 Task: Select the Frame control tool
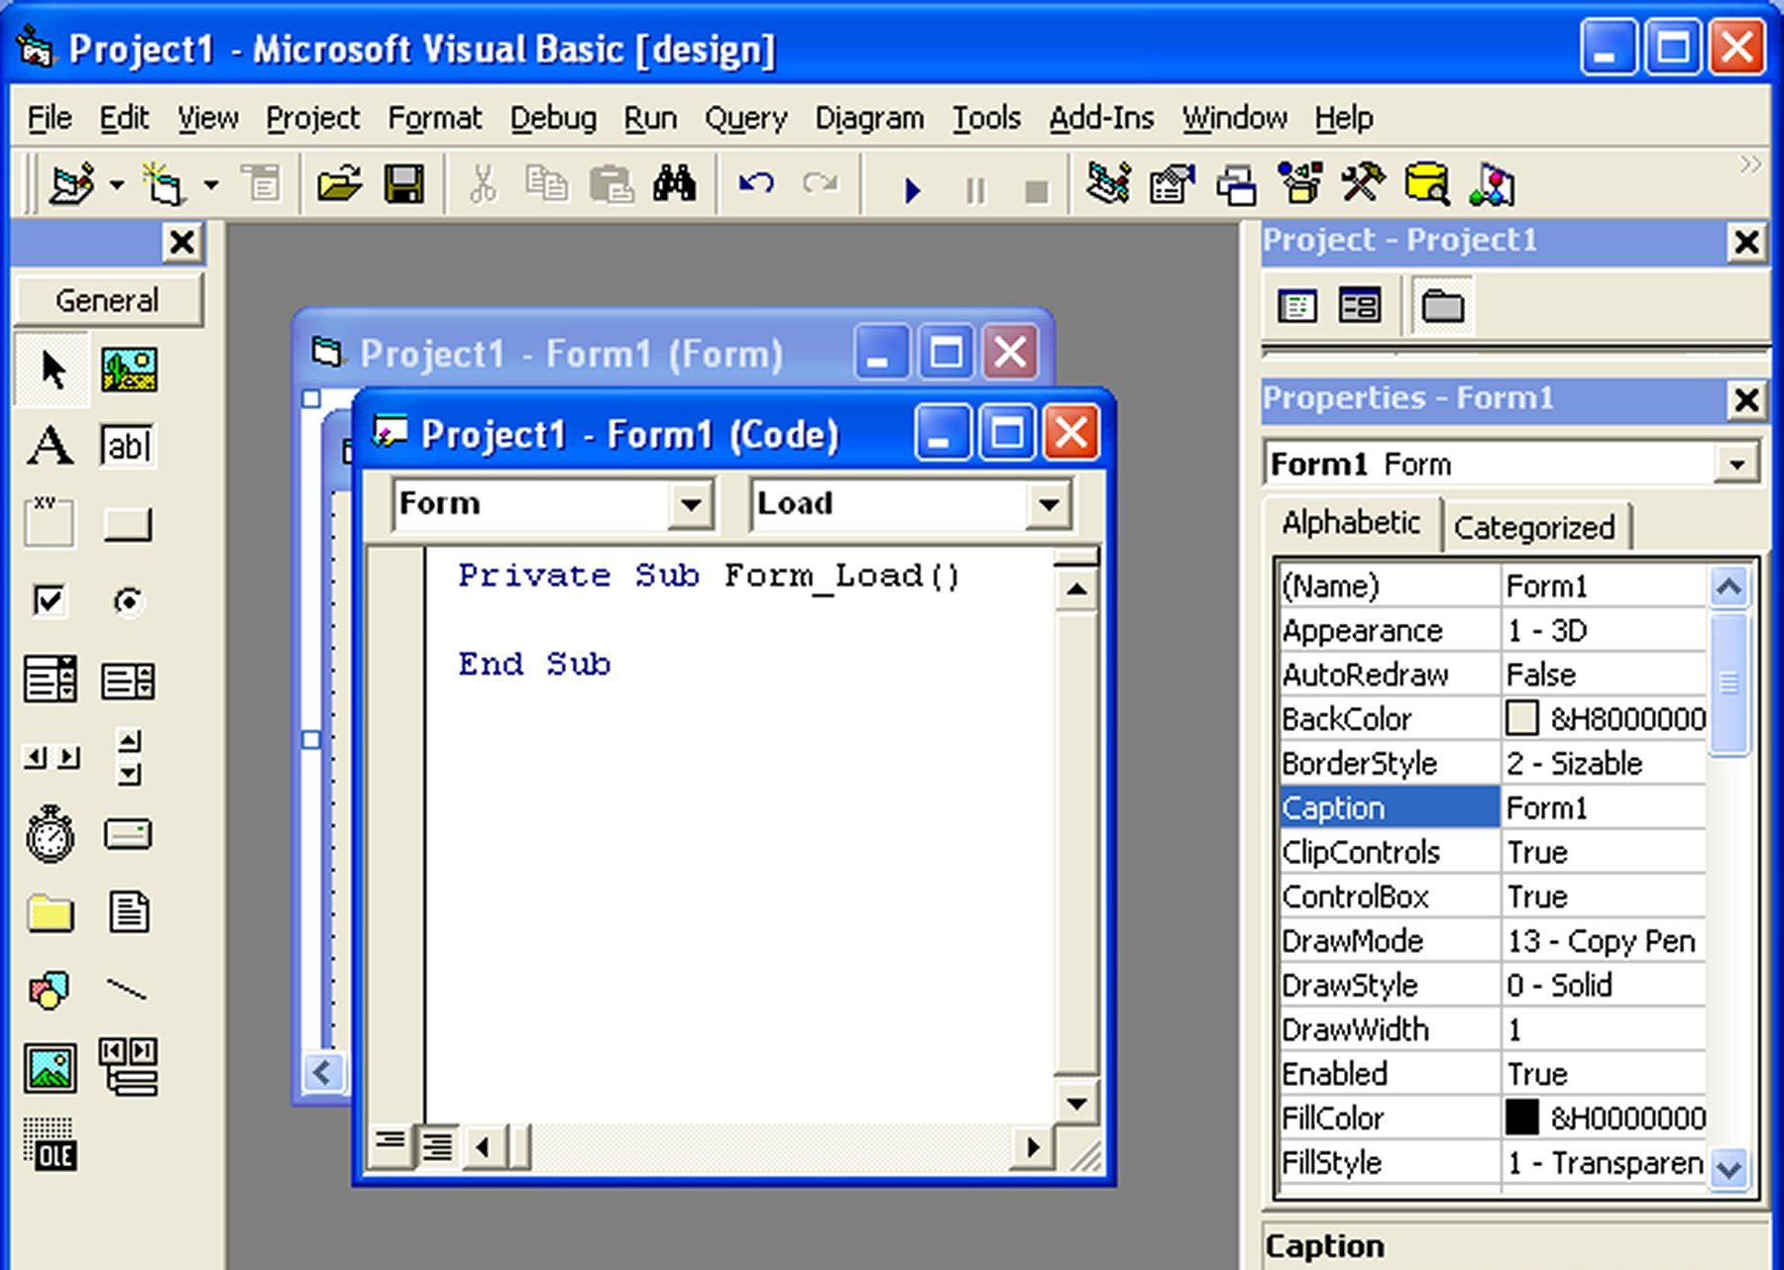pos(49,522)
